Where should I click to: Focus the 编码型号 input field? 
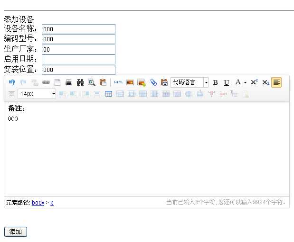[78, 39]
